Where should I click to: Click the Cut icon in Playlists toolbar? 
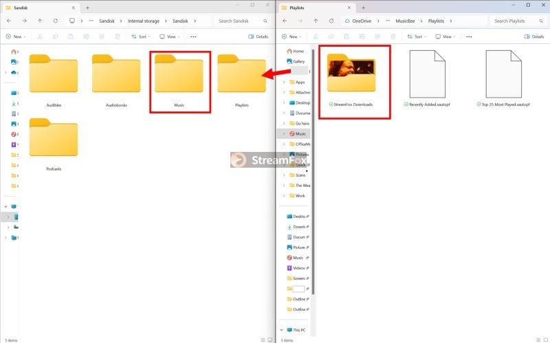tap(316, 36)
